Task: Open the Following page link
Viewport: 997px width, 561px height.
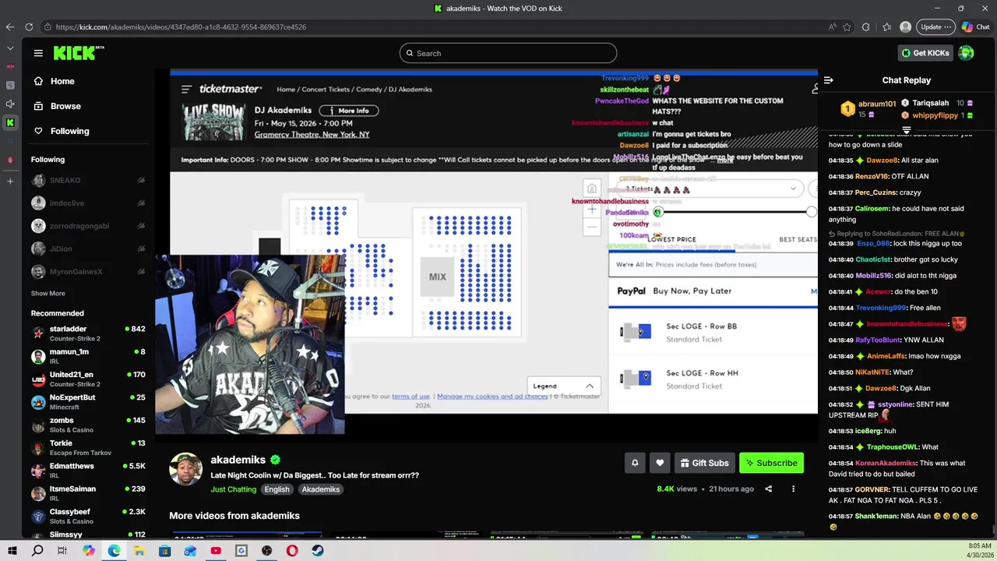Action: click(x=69, y=131)
